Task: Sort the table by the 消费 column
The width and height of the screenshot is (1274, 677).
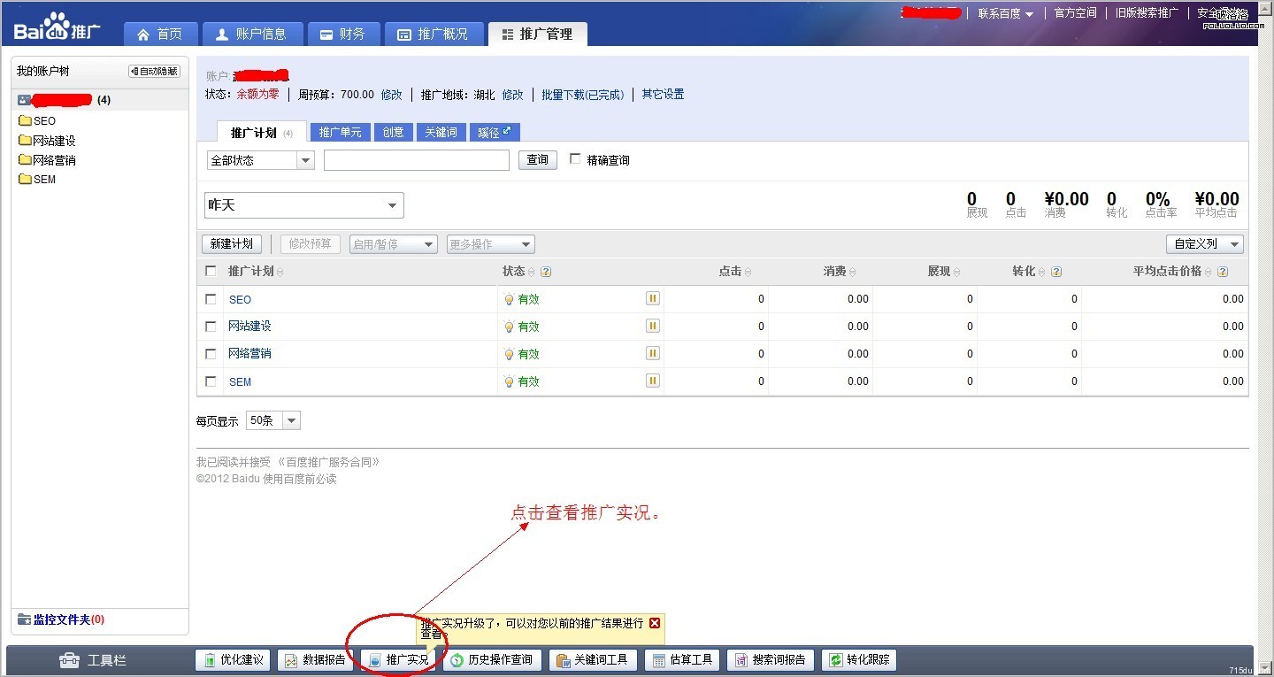Action: coord(840,272)
